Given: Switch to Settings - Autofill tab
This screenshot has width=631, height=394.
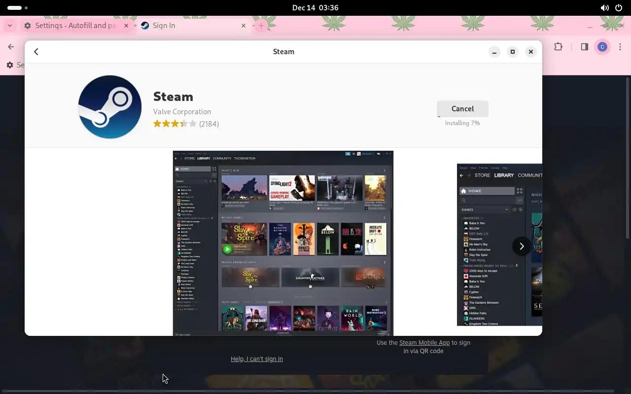Looking at the screenshot, I should tap(75, 26).
